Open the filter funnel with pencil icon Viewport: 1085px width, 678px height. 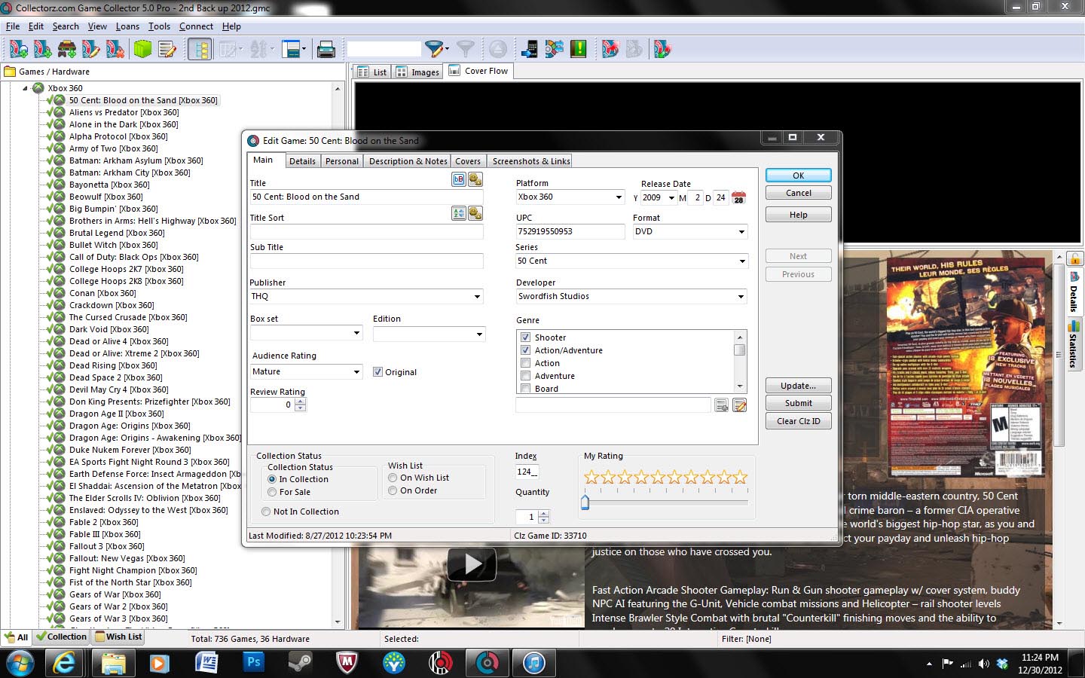tap(435, 50)
